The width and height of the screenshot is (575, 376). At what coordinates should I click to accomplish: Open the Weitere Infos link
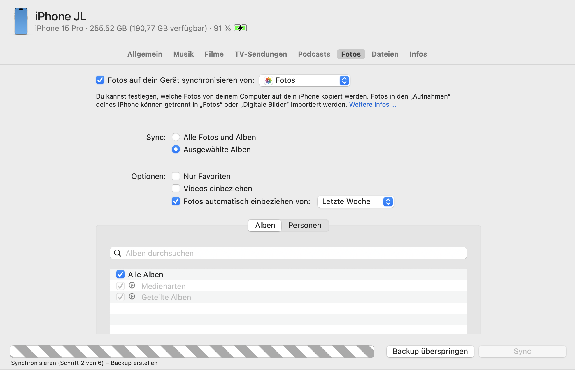click(x=372, y=104)
